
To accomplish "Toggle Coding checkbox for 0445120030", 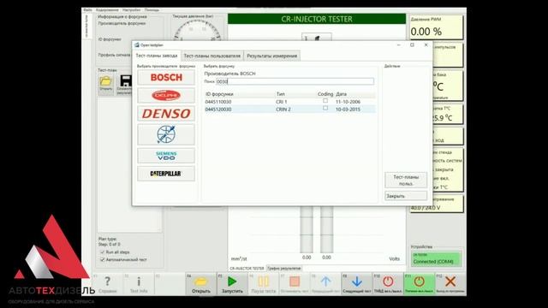I will click(x=325, y=109).
